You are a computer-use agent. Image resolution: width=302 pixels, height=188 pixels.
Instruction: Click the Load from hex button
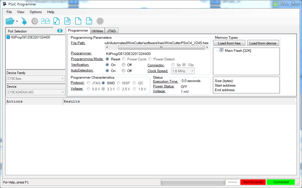[229, 43]
